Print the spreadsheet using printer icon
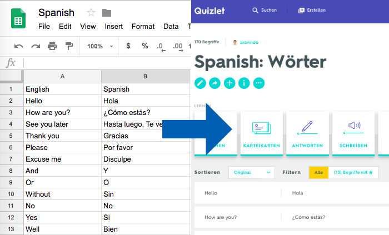This screenshot has height=235, width=389. click(x=52, y=46)
